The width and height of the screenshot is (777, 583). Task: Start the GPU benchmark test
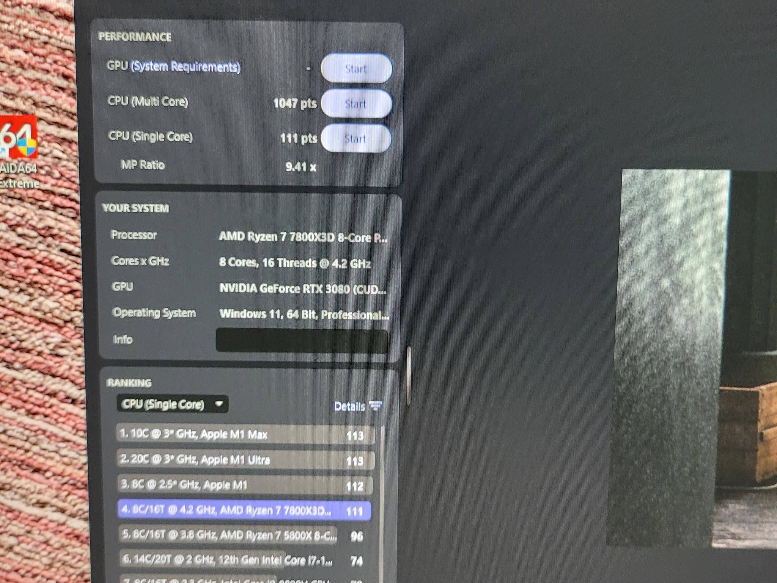[356, 68]
